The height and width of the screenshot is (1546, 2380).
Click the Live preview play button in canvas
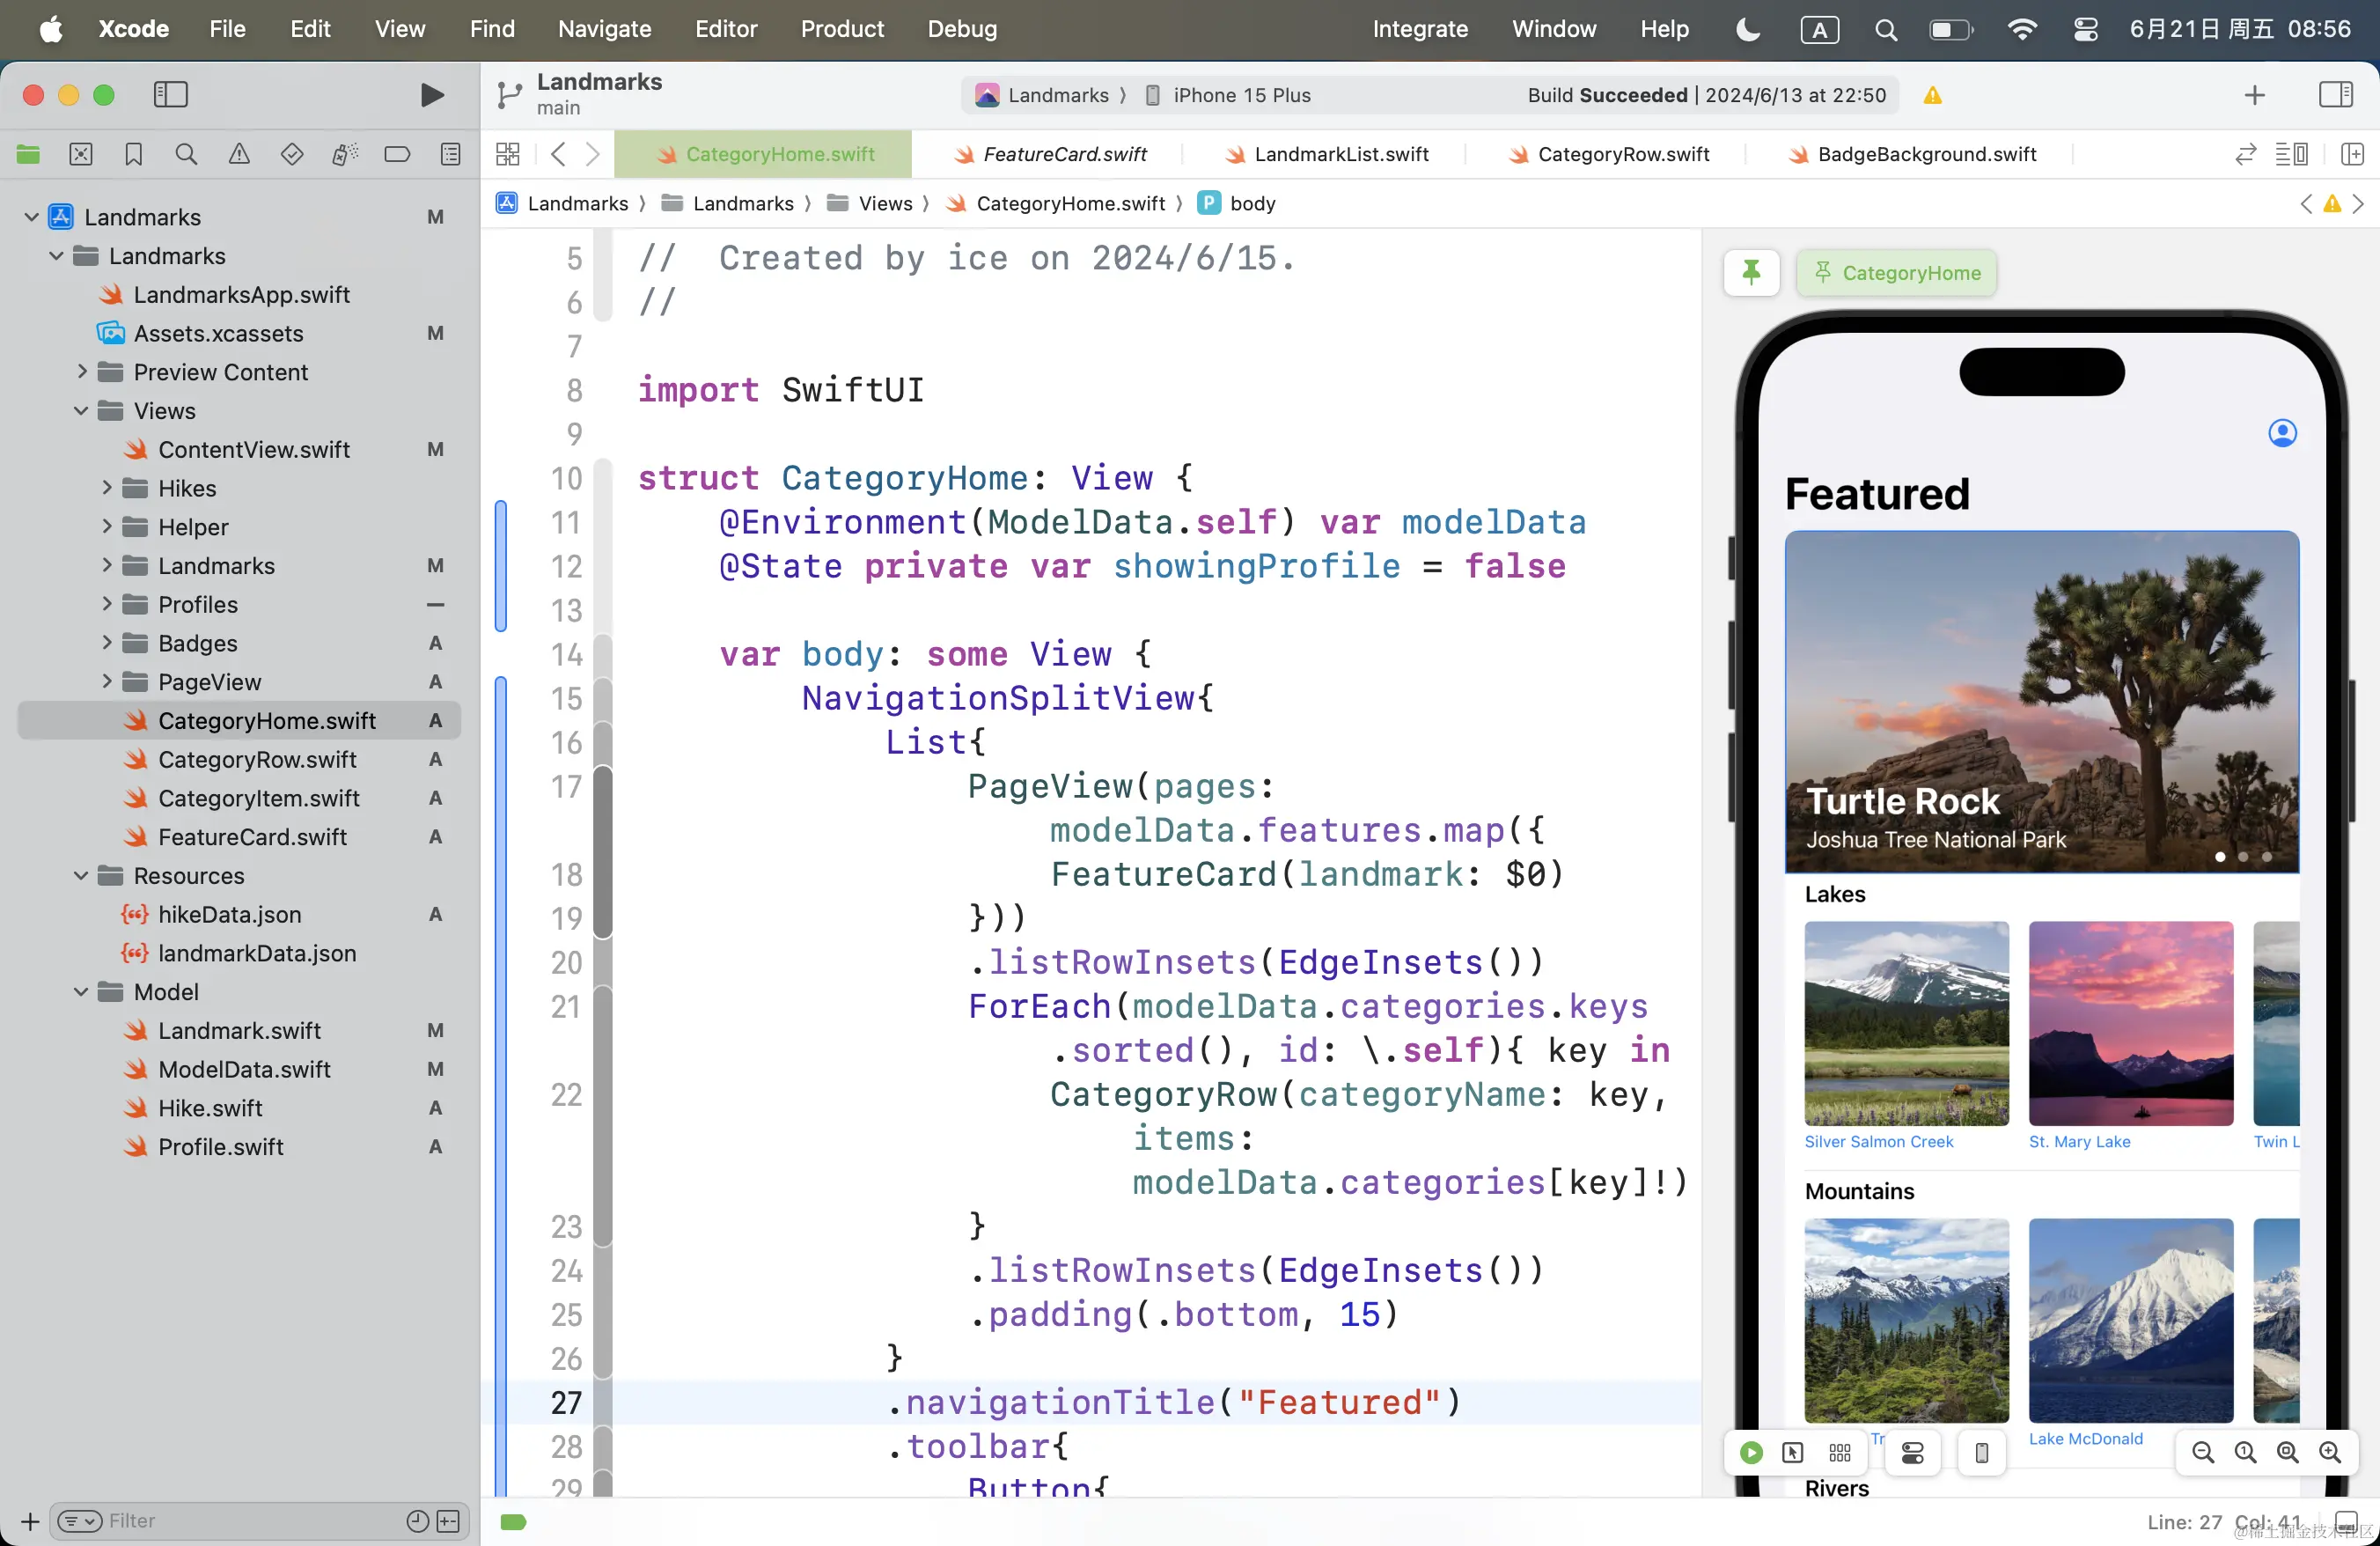pos(1751,1452)
